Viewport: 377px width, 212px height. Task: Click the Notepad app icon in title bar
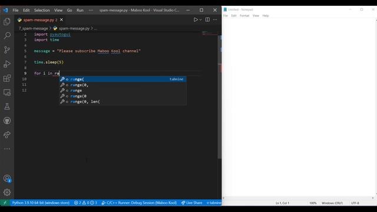[225, 9]
